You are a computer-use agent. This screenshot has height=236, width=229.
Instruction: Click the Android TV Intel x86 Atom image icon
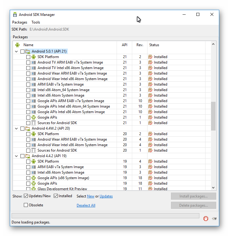pyautogui.click(x=34, y=68)
